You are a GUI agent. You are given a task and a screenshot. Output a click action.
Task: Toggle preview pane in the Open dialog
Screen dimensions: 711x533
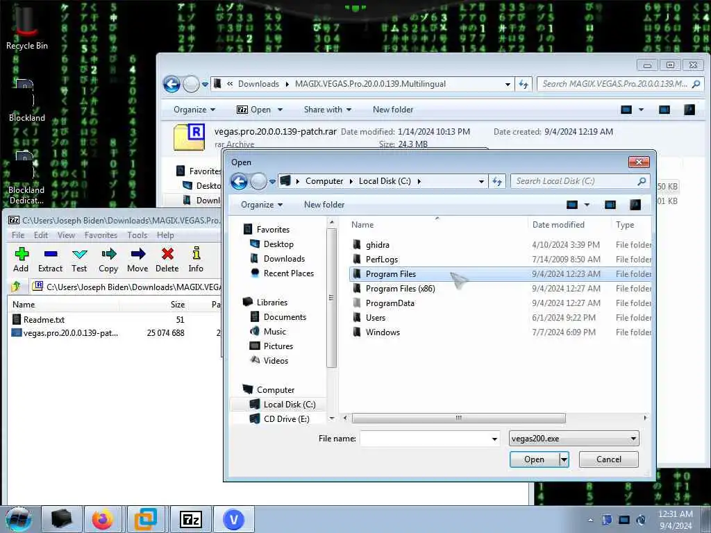click(610, 205)
